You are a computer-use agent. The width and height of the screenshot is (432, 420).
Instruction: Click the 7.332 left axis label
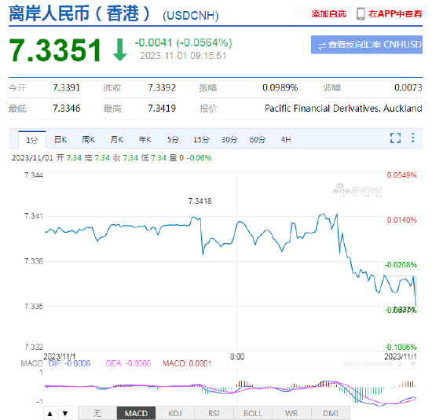coord(34,347)
